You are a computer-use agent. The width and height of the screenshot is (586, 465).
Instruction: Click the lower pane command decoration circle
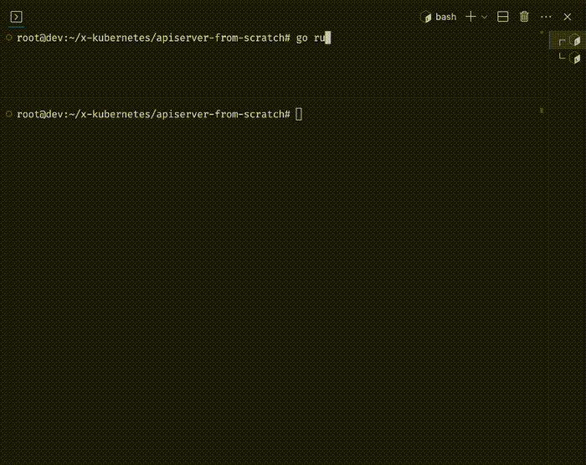[9, 114]
